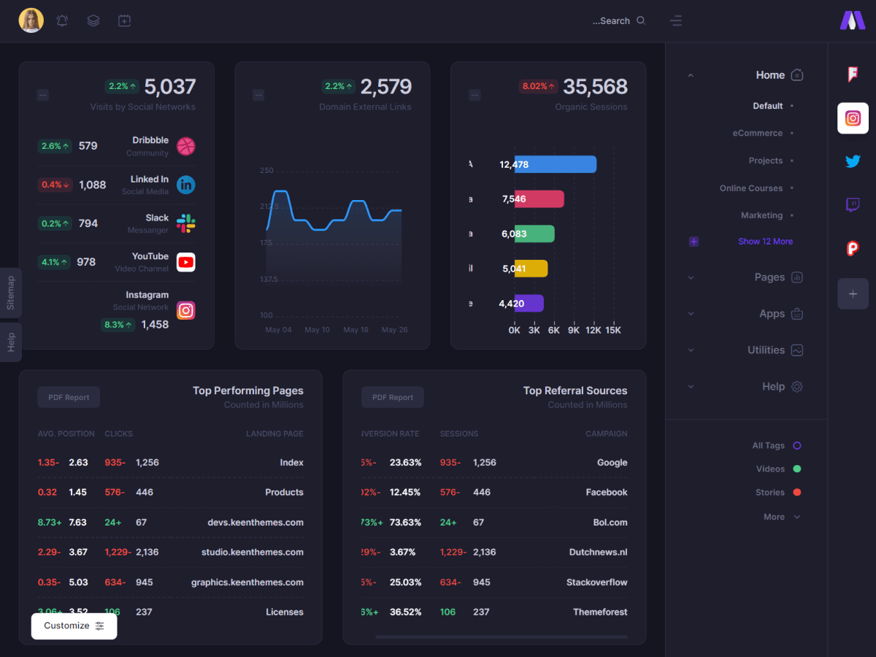Open the layers stack icon in header

[93, 20]
